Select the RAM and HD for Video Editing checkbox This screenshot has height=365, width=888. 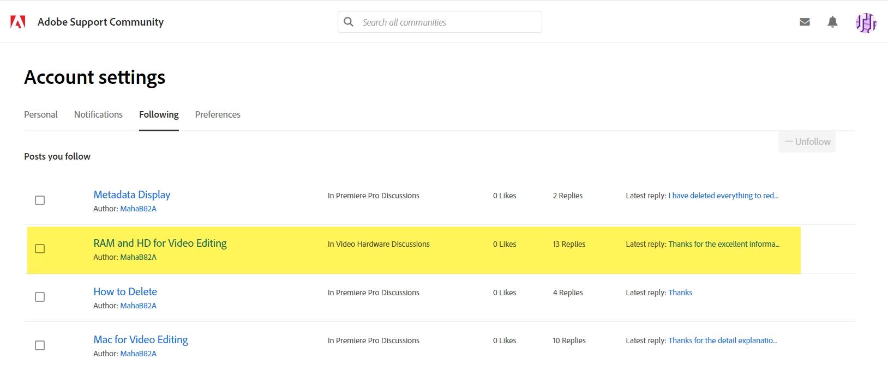[x=40, y=248]
